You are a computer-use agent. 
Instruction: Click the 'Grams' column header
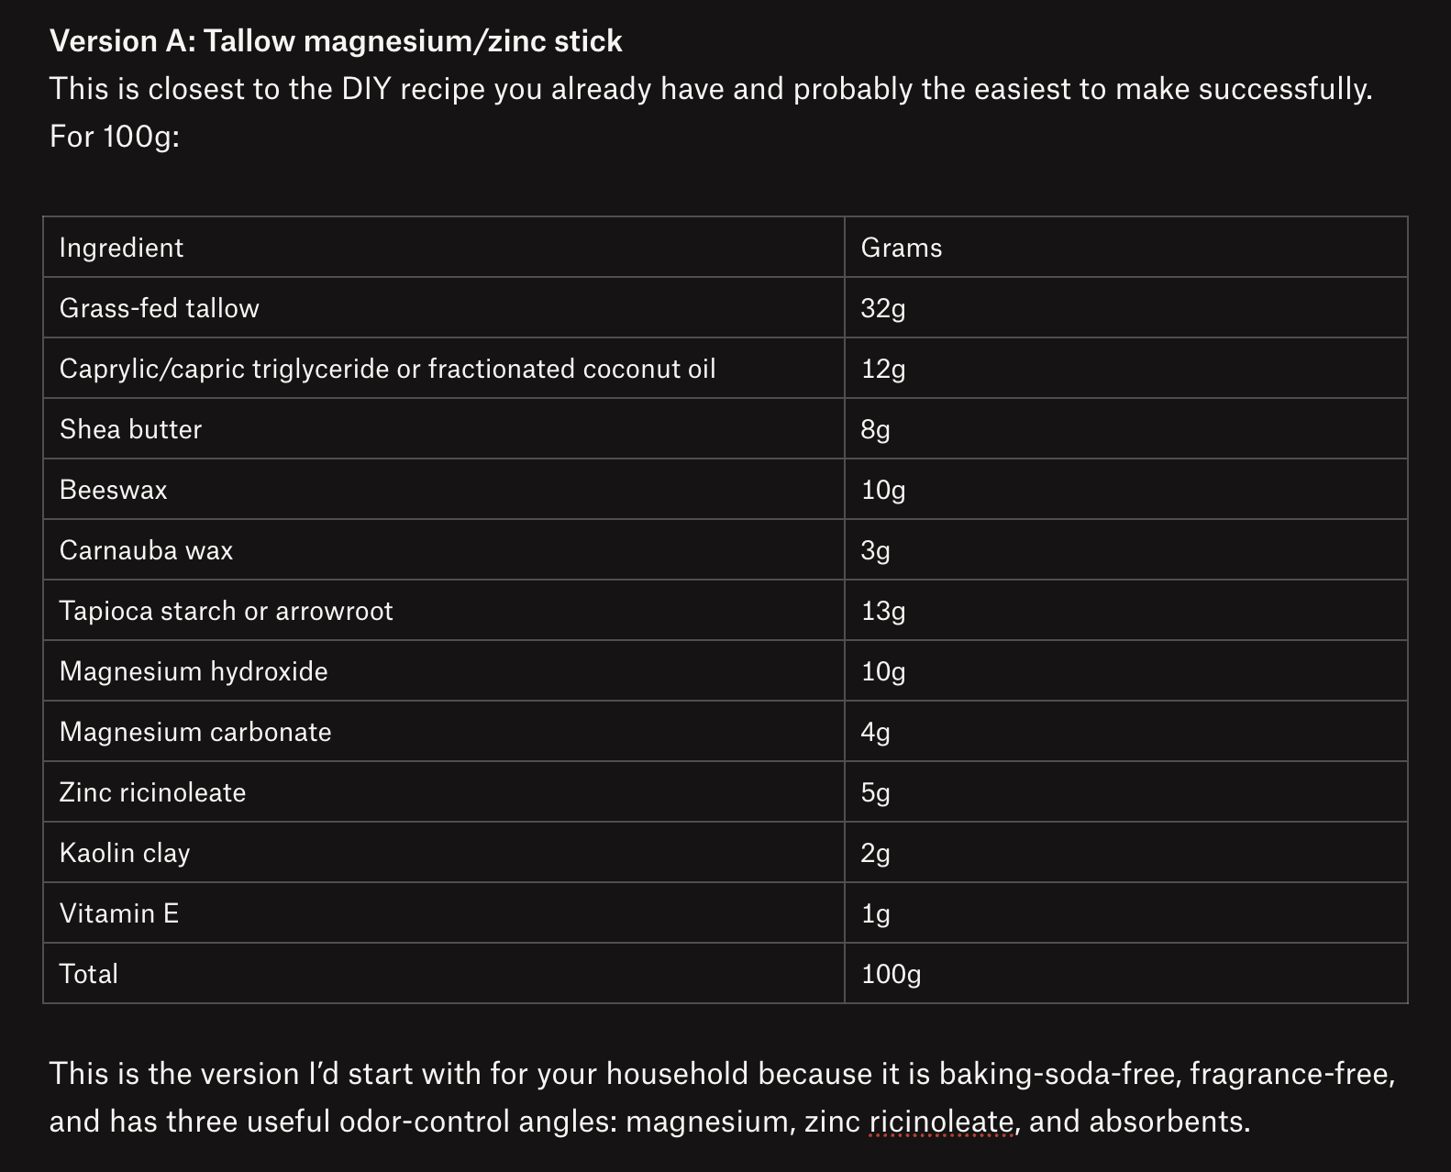coord(1126,248)
